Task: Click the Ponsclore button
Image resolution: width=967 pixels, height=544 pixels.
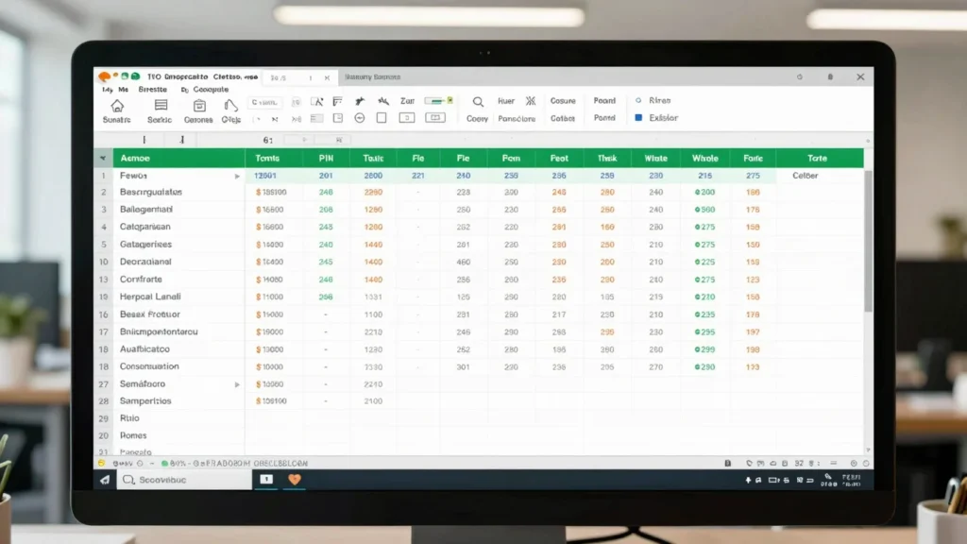Action: click(x=517, y=118)
